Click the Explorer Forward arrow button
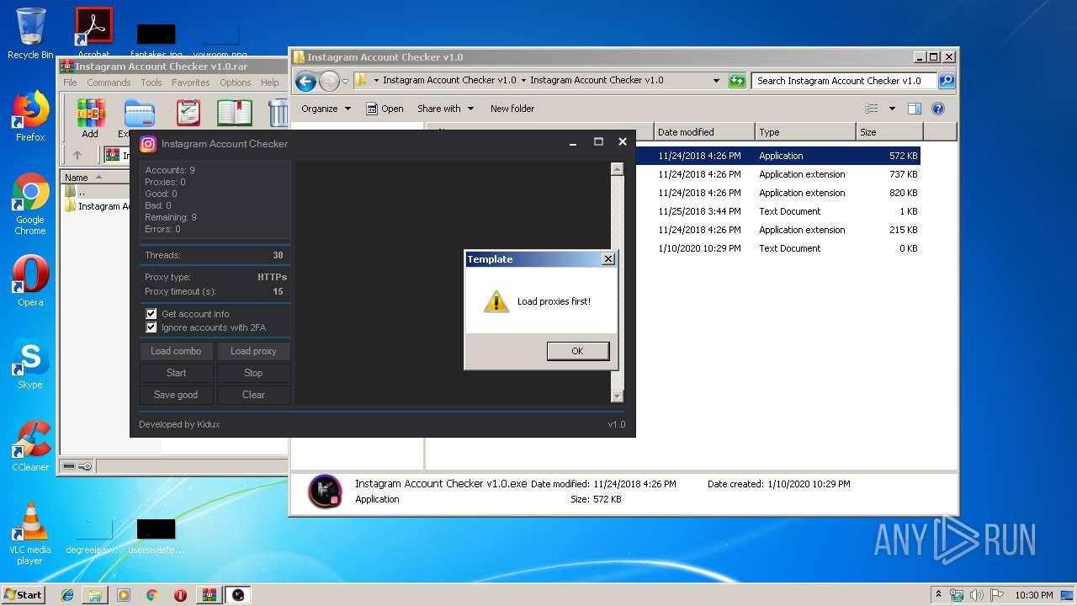 pos(329,81)
